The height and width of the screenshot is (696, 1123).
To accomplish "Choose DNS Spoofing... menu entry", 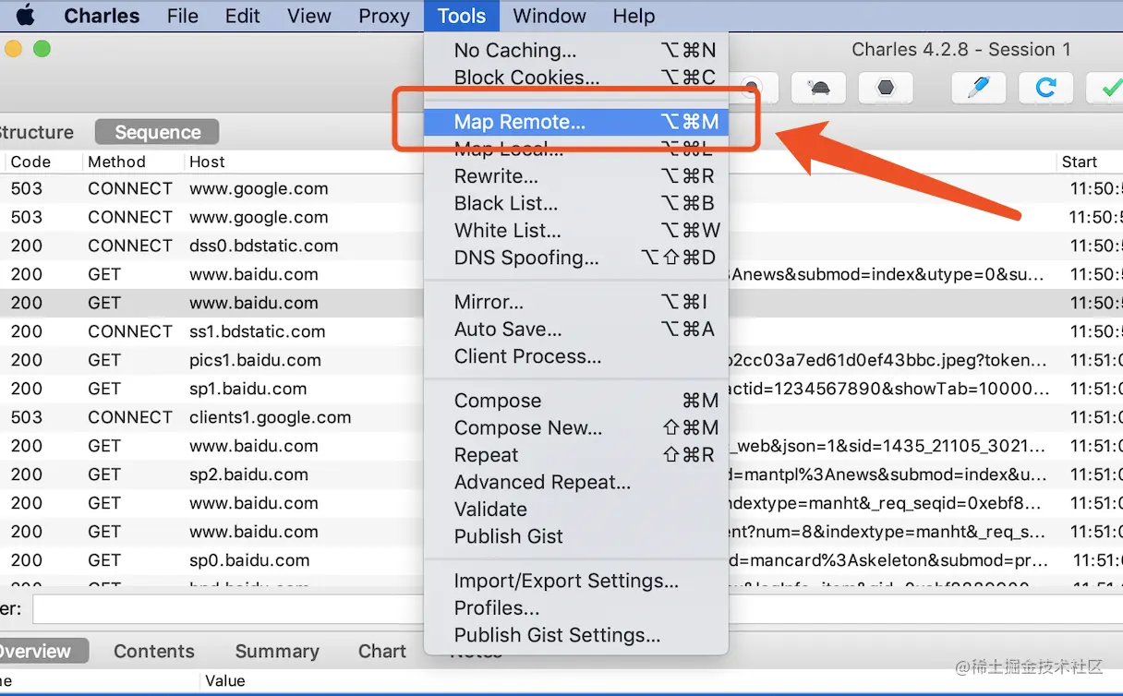I will [576, 258].
